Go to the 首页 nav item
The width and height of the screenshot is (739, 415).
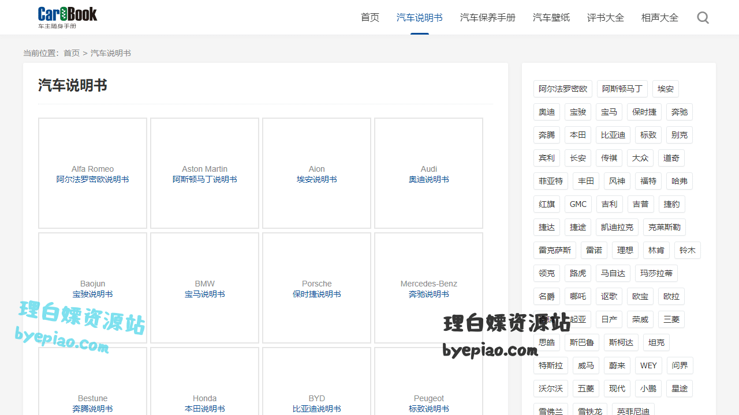pyautogui.click(x=370, y=17)
